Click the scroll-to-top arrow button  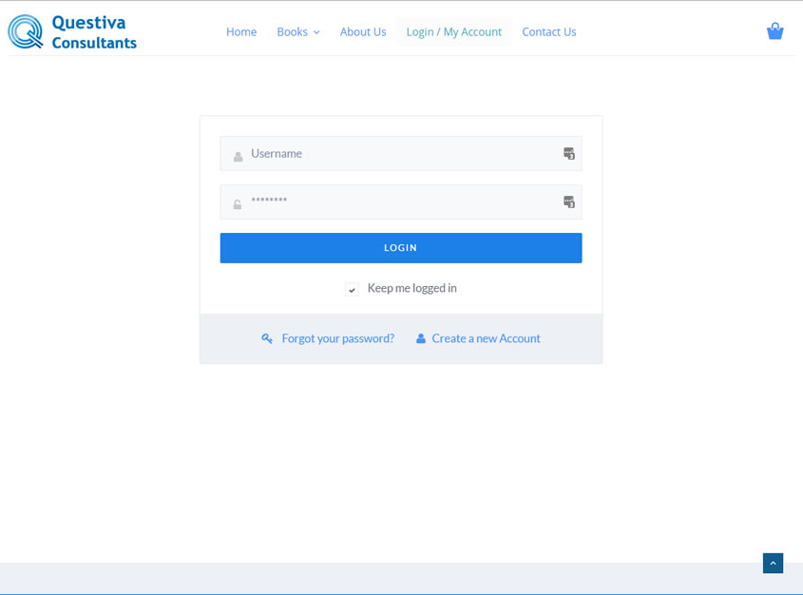pos(773,564)
